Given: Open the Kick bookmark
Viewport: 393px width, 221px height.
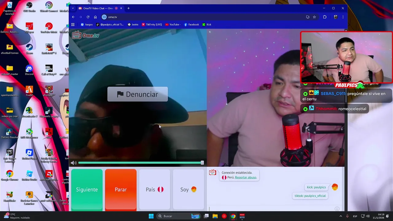Looking at the screenshot, I should 207,25.
